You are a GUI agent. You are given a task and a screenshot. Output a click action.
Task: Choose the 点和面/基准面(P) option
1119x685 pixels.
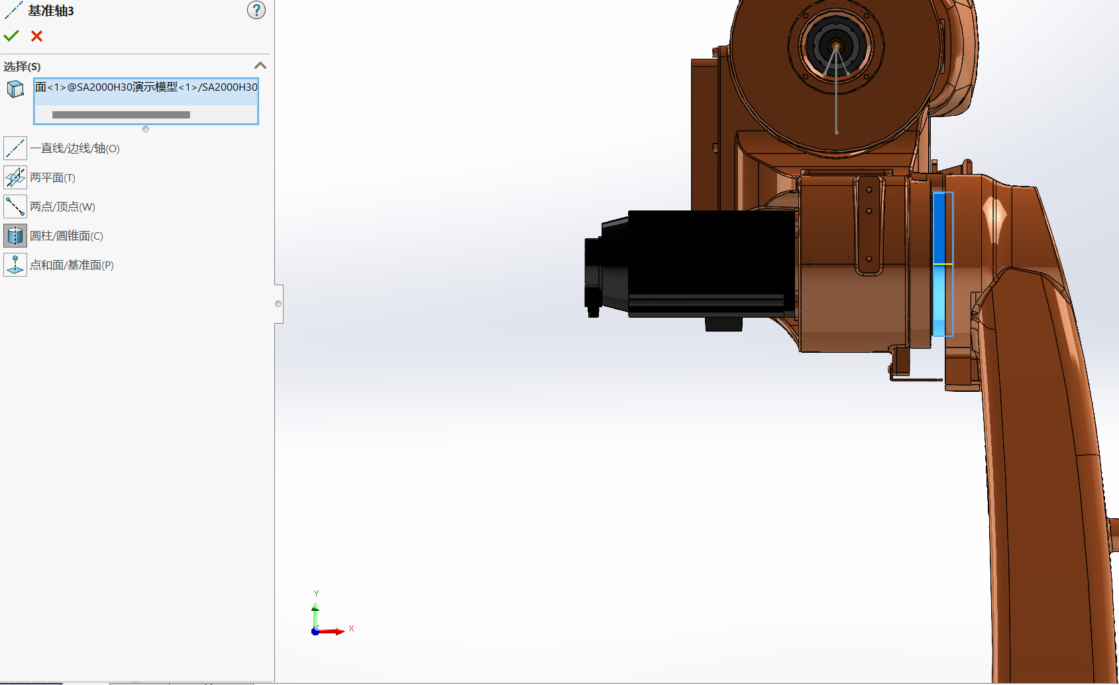click(15, 265)
